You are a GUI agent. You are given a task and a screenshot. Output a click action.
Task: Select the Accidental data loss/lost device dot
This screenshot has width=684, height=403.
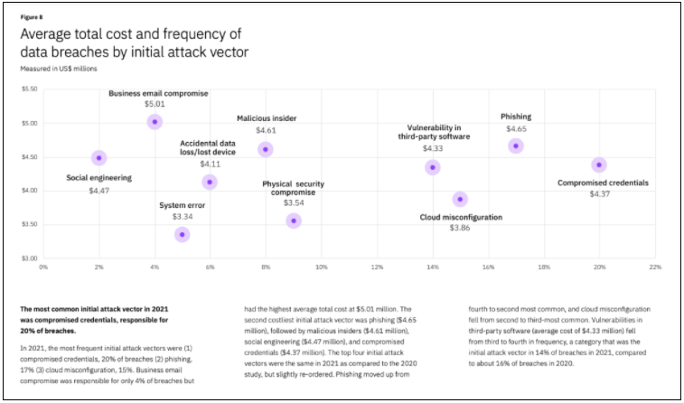(x=210, y=183)
